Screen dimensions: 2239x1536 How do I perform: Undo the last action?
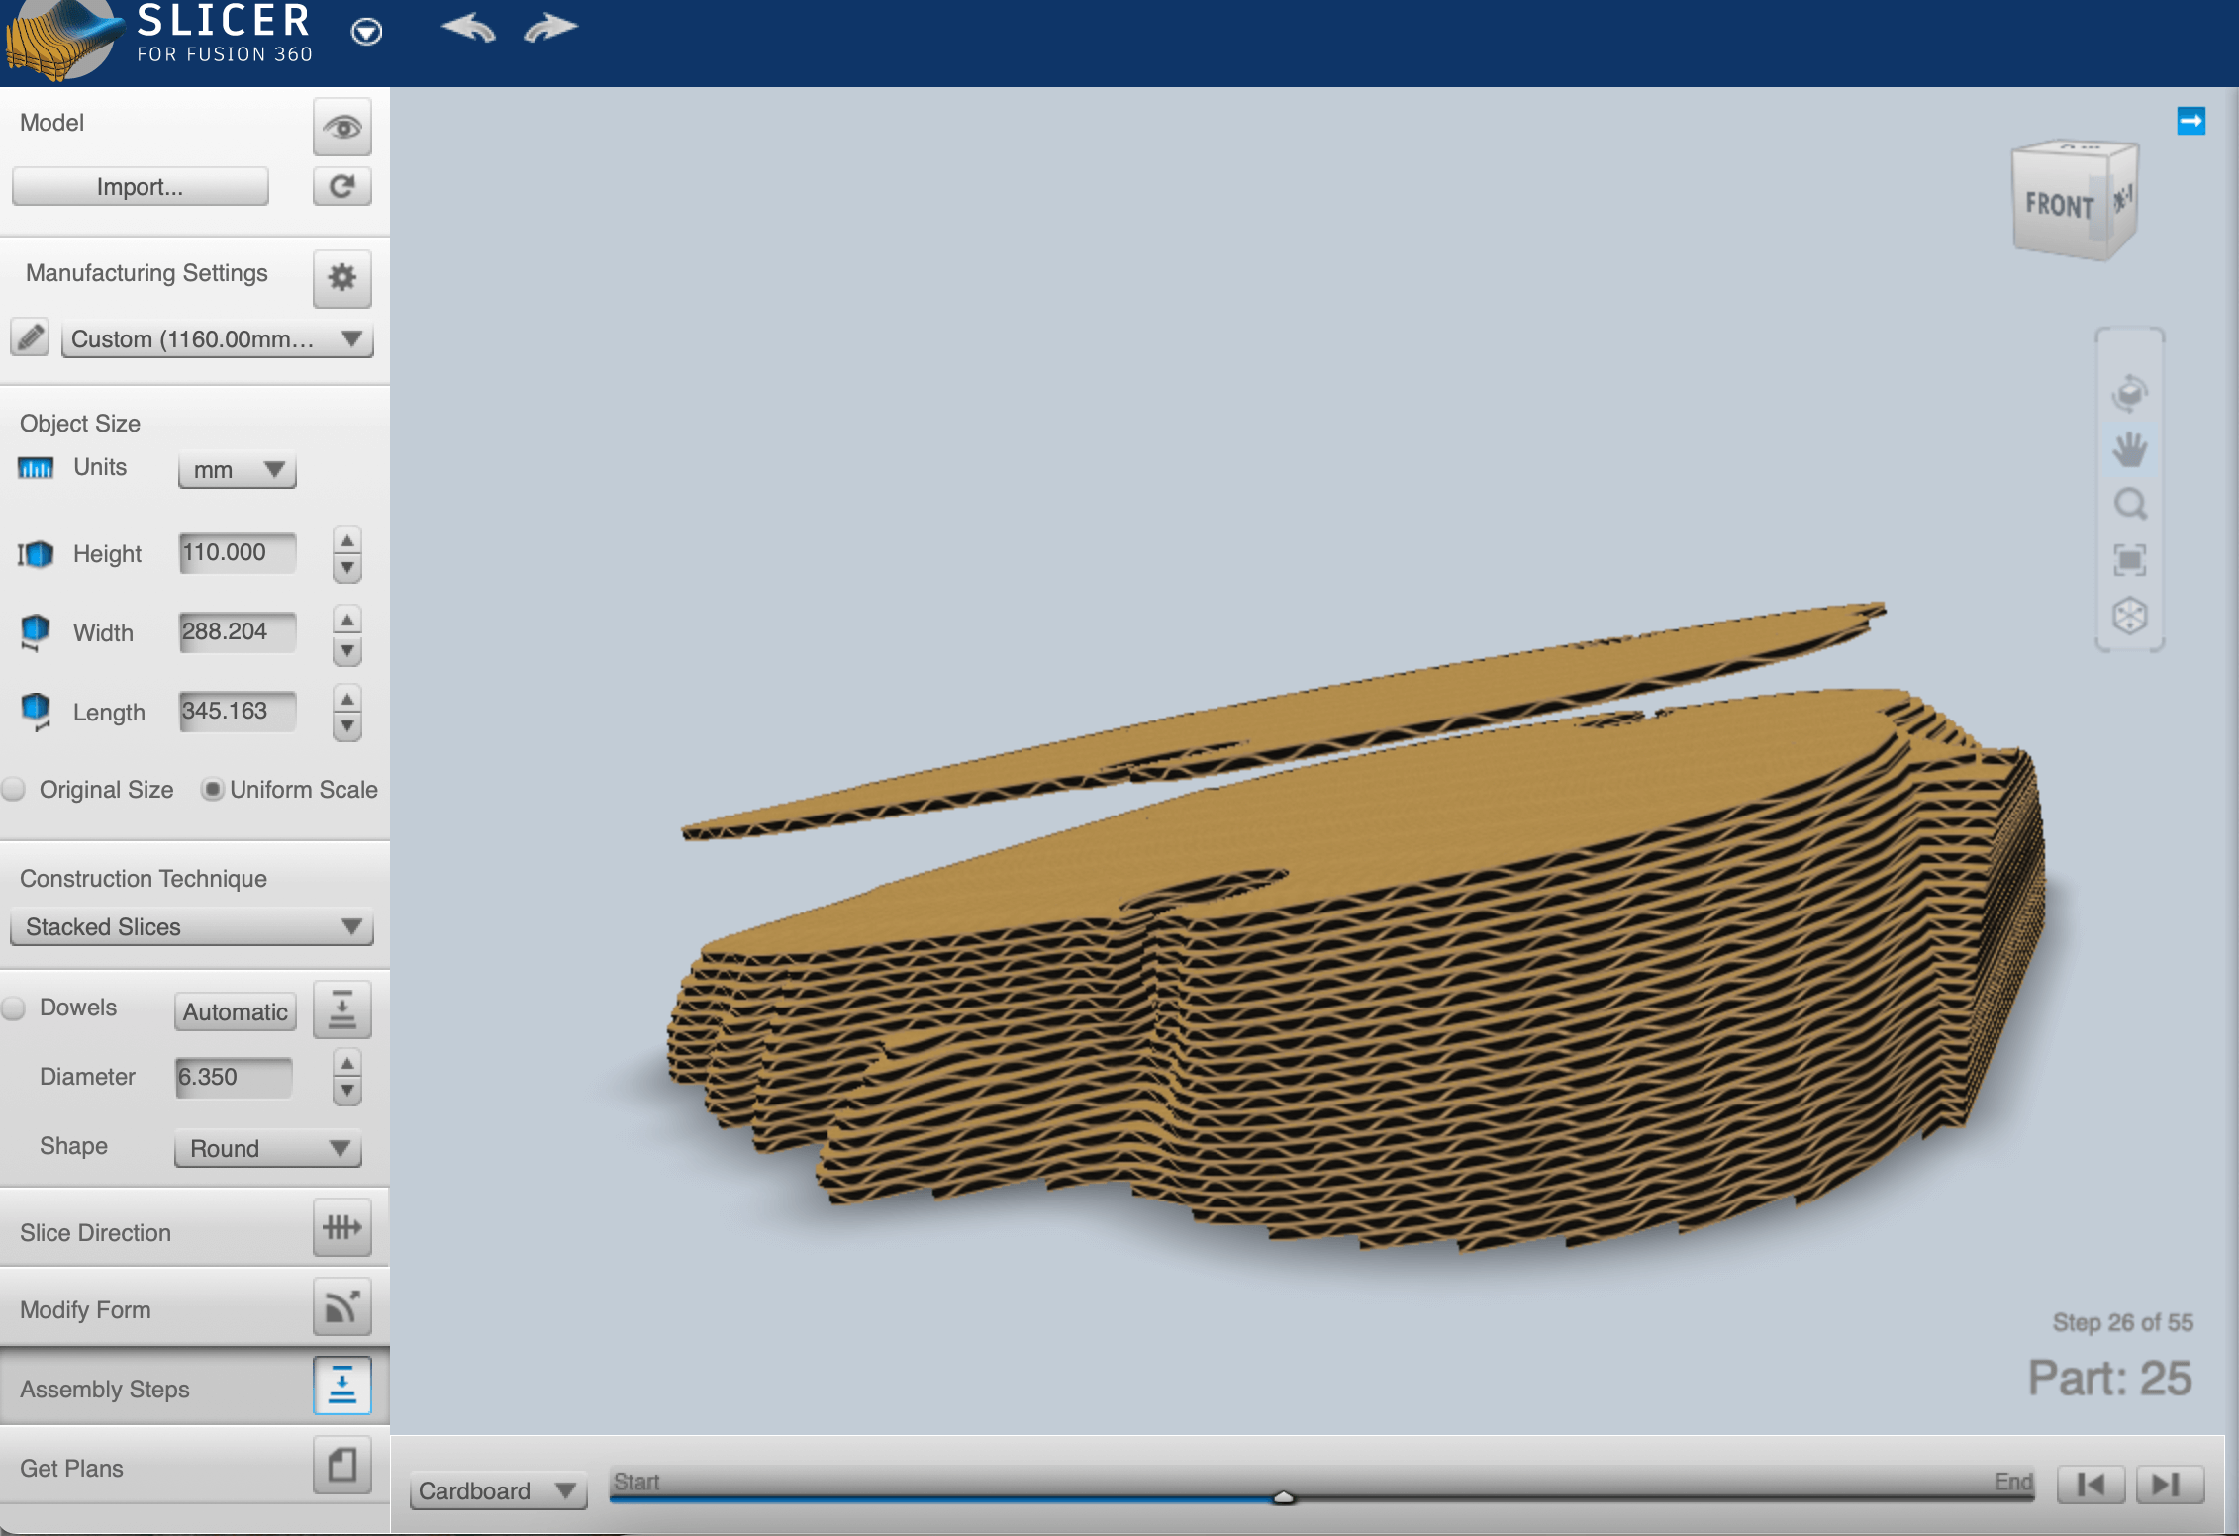point(468,28)
